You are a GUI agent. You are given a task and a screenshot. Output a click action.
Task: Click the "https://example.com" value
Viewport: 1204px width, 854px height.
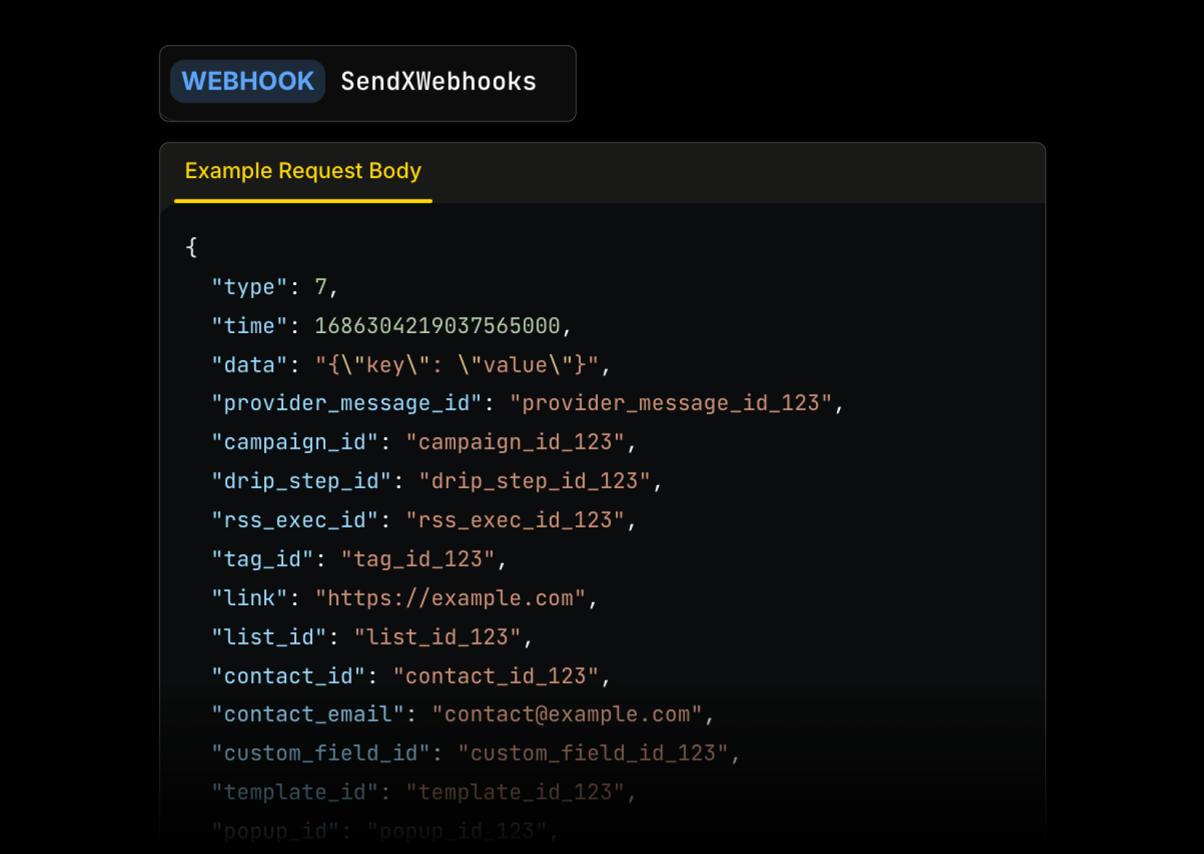point(451,598)
